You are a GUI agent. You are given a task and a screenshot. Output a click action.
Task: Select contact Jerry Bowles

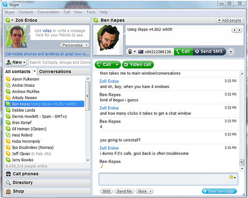pyautogui.click(x=45, y=160)
